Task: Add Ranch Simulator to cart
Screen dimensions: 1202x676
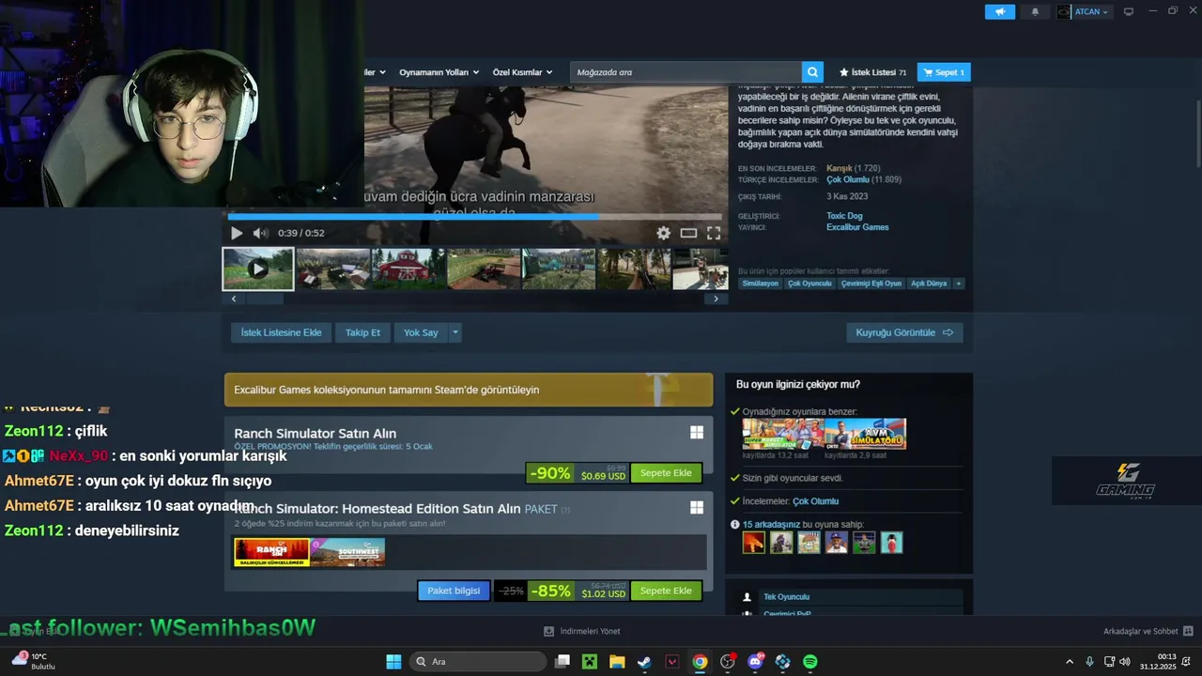Action: [x=666, y=473]
